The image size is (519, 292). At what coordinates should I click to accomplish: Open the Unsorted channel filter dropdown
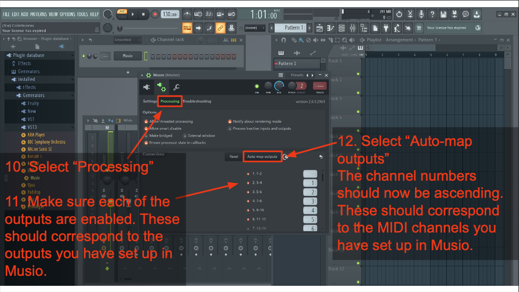(x=127, y=40)
